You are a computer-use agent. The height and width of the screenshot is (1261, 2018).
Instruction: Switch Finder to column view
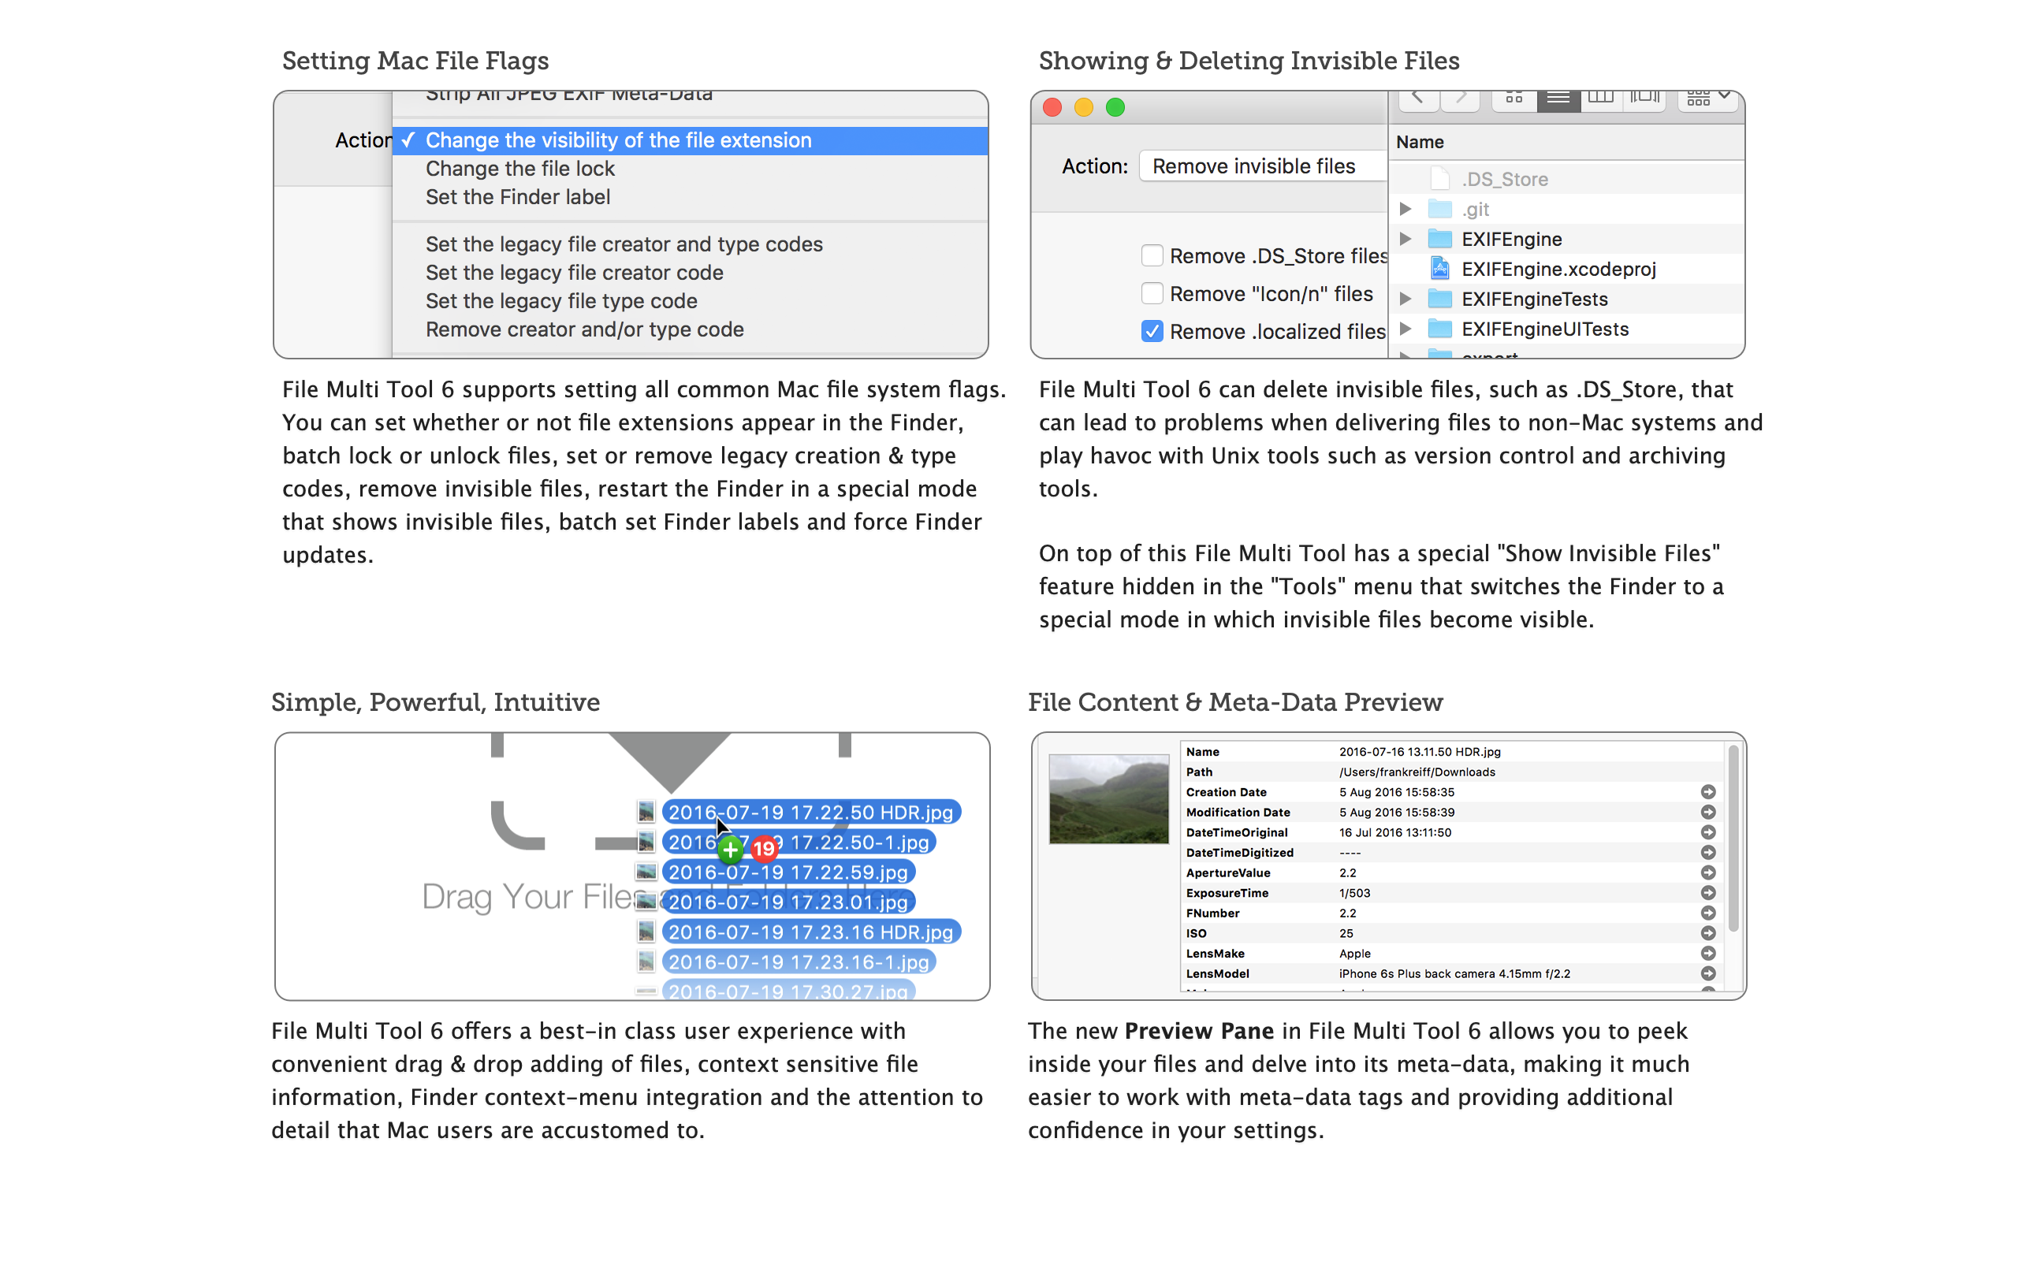point(1600,99)
